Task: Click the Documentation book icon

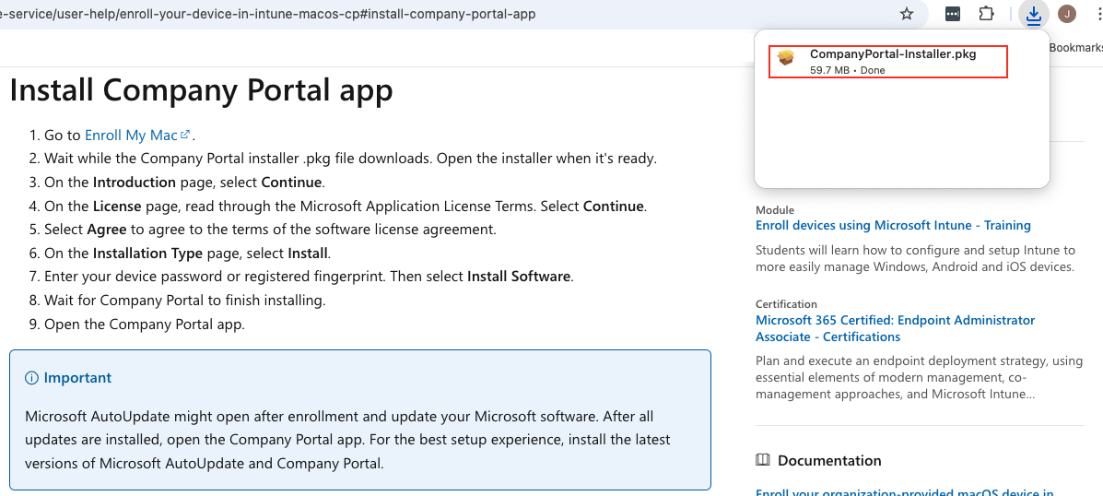Action: [763, 460]
